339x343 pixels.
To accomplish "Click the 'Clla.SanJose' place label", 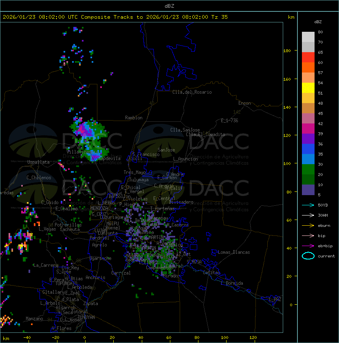I will tap(185, 130).
